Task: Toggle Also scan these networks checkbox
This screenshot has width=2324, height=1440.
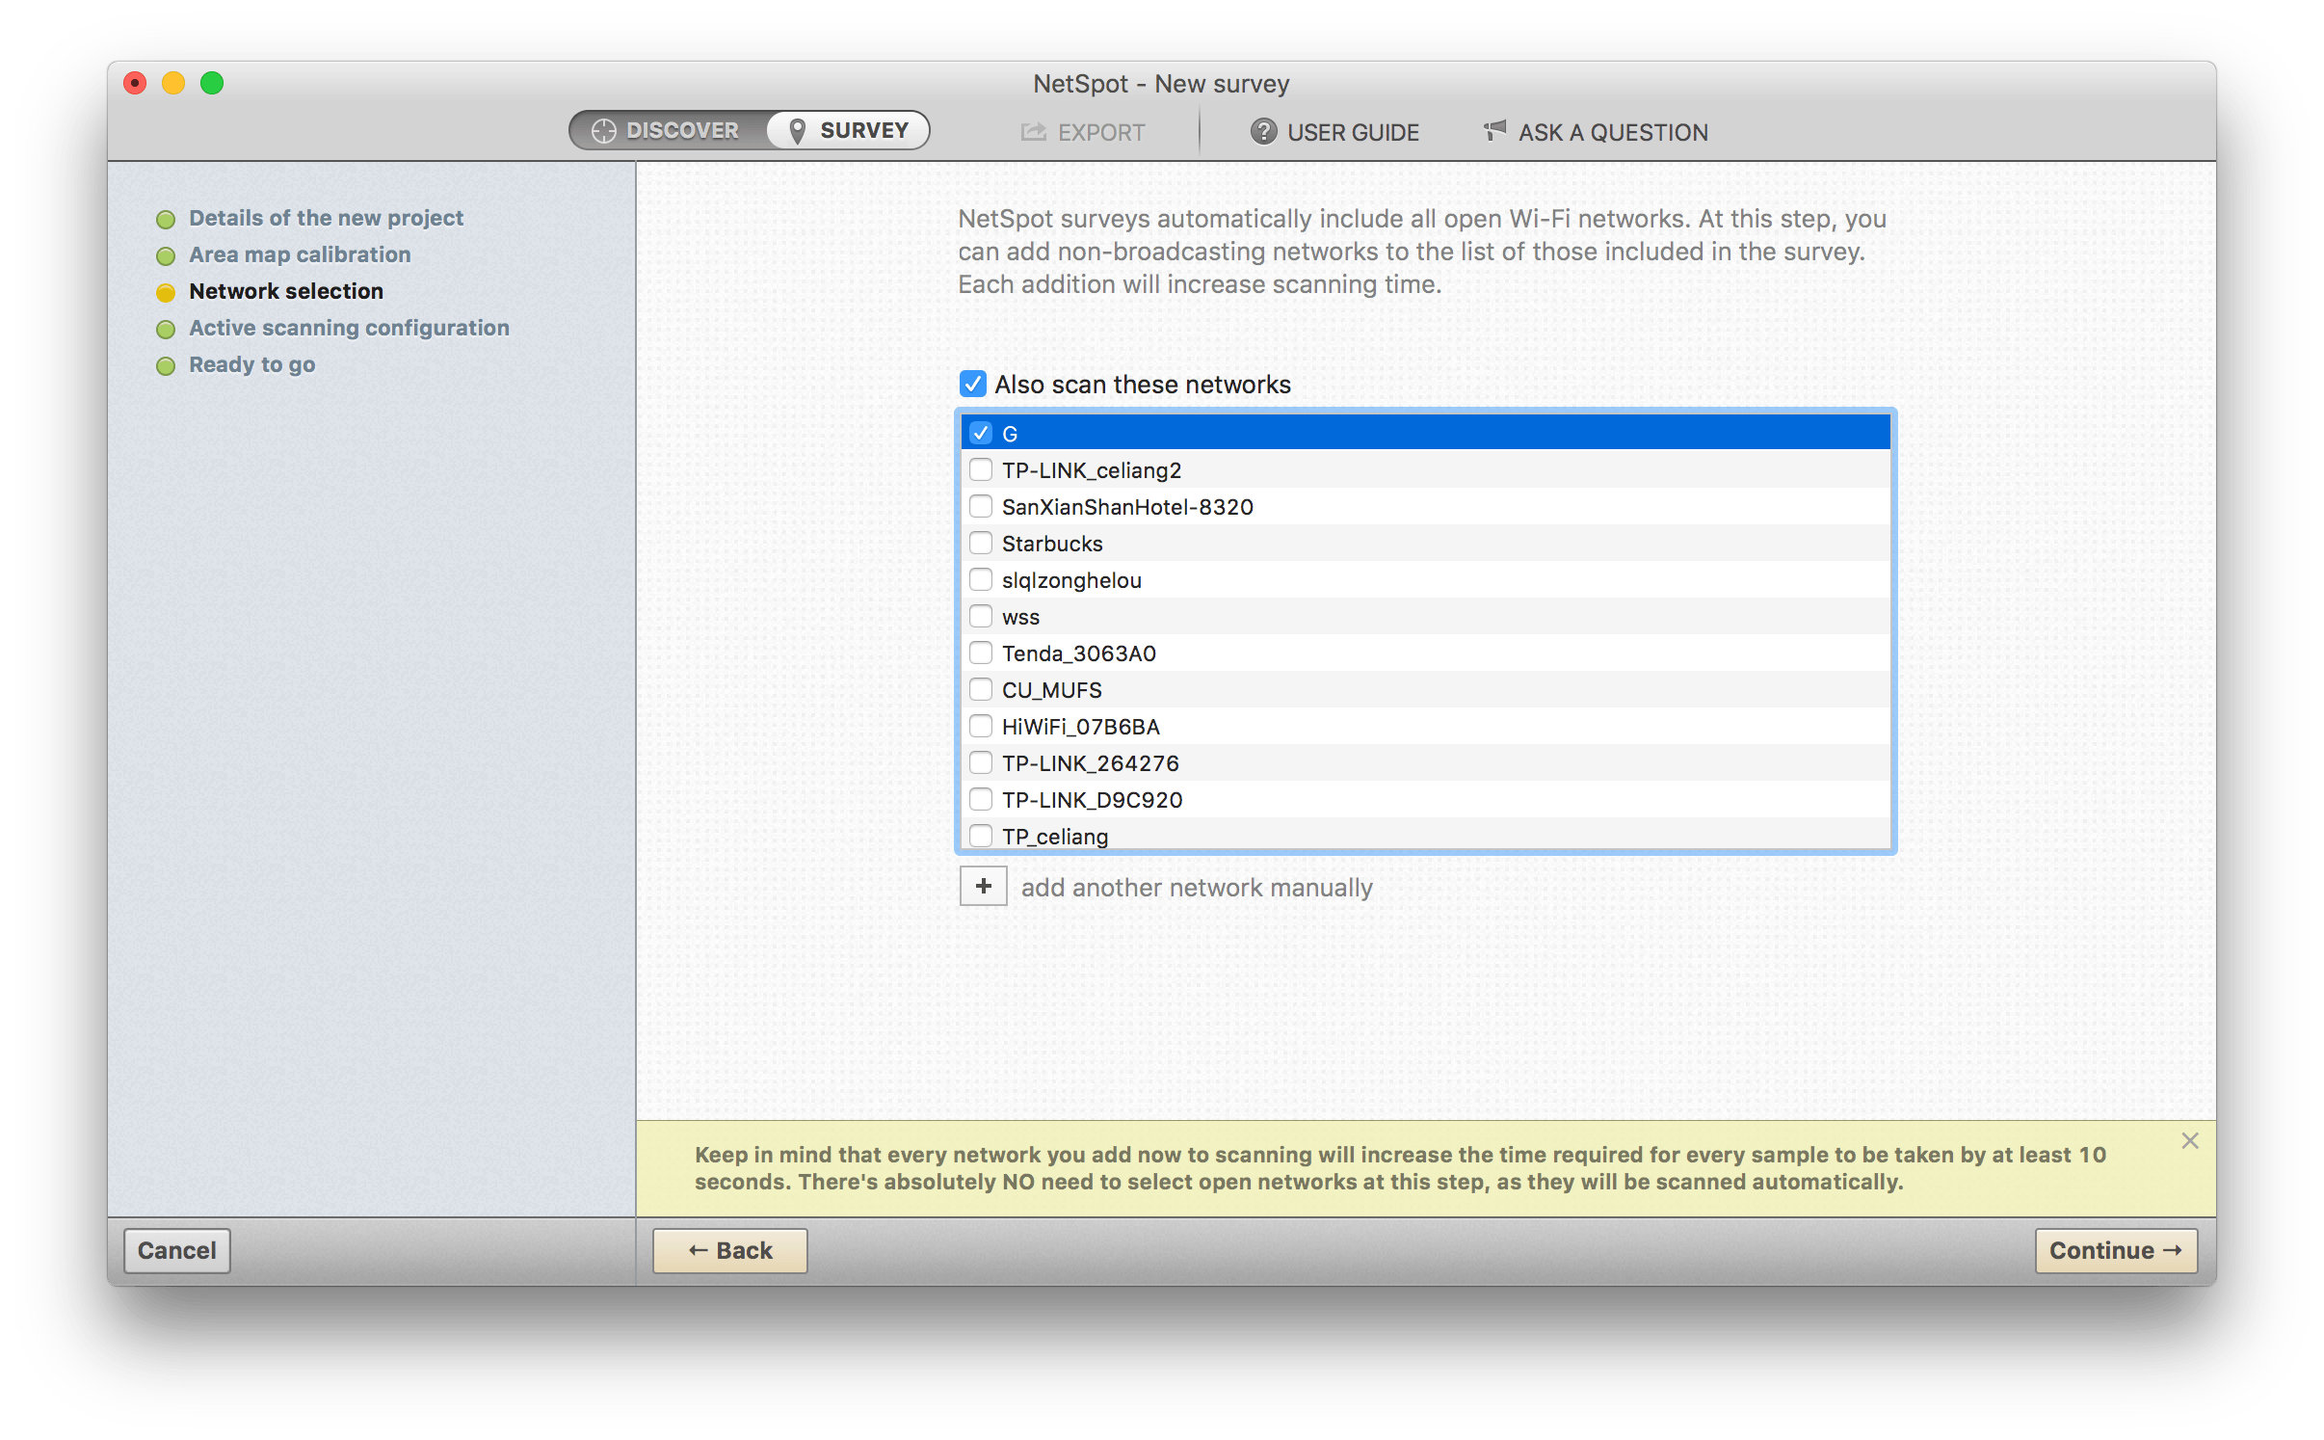Action: click(x=973, y=384)
